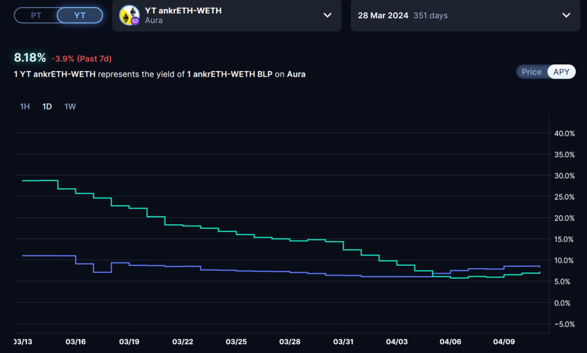Open the maturity date chevron dropdown
Viewport: 587px width, 353px height.
[x=566, y=15]
